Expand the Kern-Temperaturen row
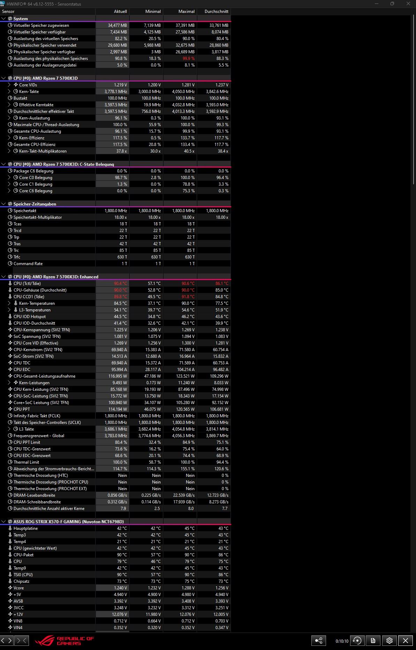Viewport: 416px width, 650px height. 9,303
